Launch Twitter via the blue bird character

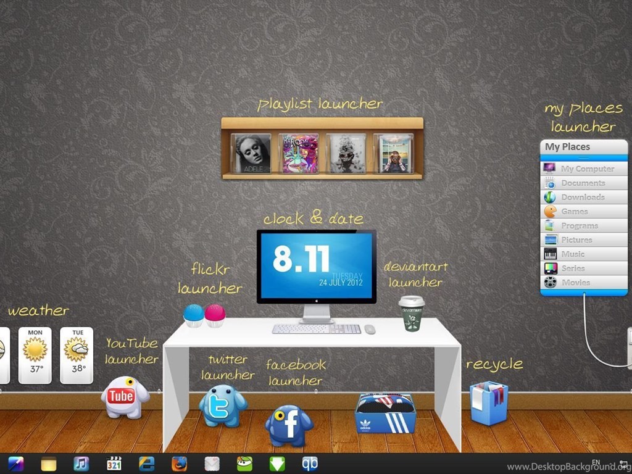click(x=222, y=405)
